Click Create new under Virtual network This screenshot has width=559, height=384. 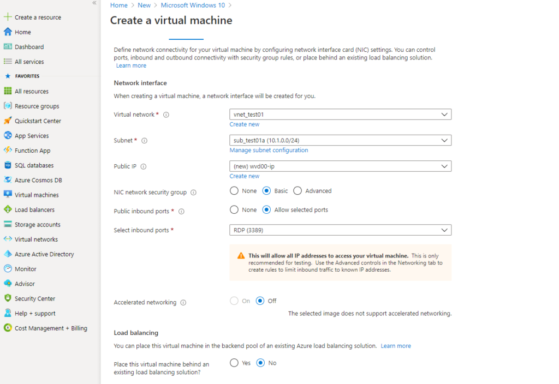(x=244, y=124)
